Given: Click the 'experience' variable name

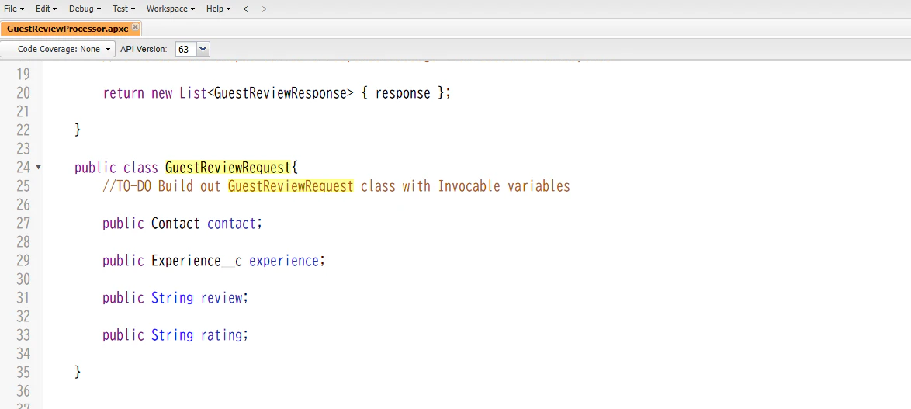Looking at the screenshot, I should tap(283, 260).
